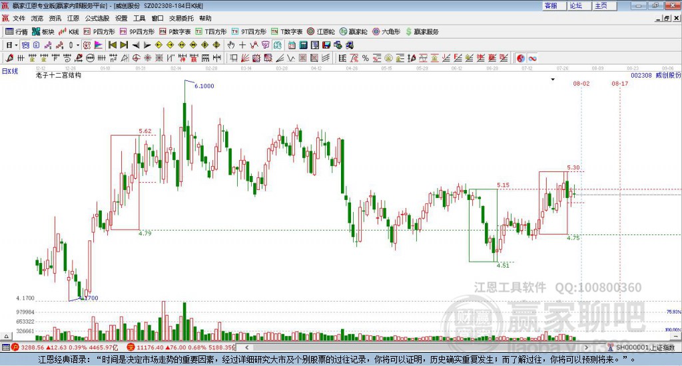Click the 3288.56 index value in the status bar
This screenshot has height=366, width=682.
click(x=32, y=347)
